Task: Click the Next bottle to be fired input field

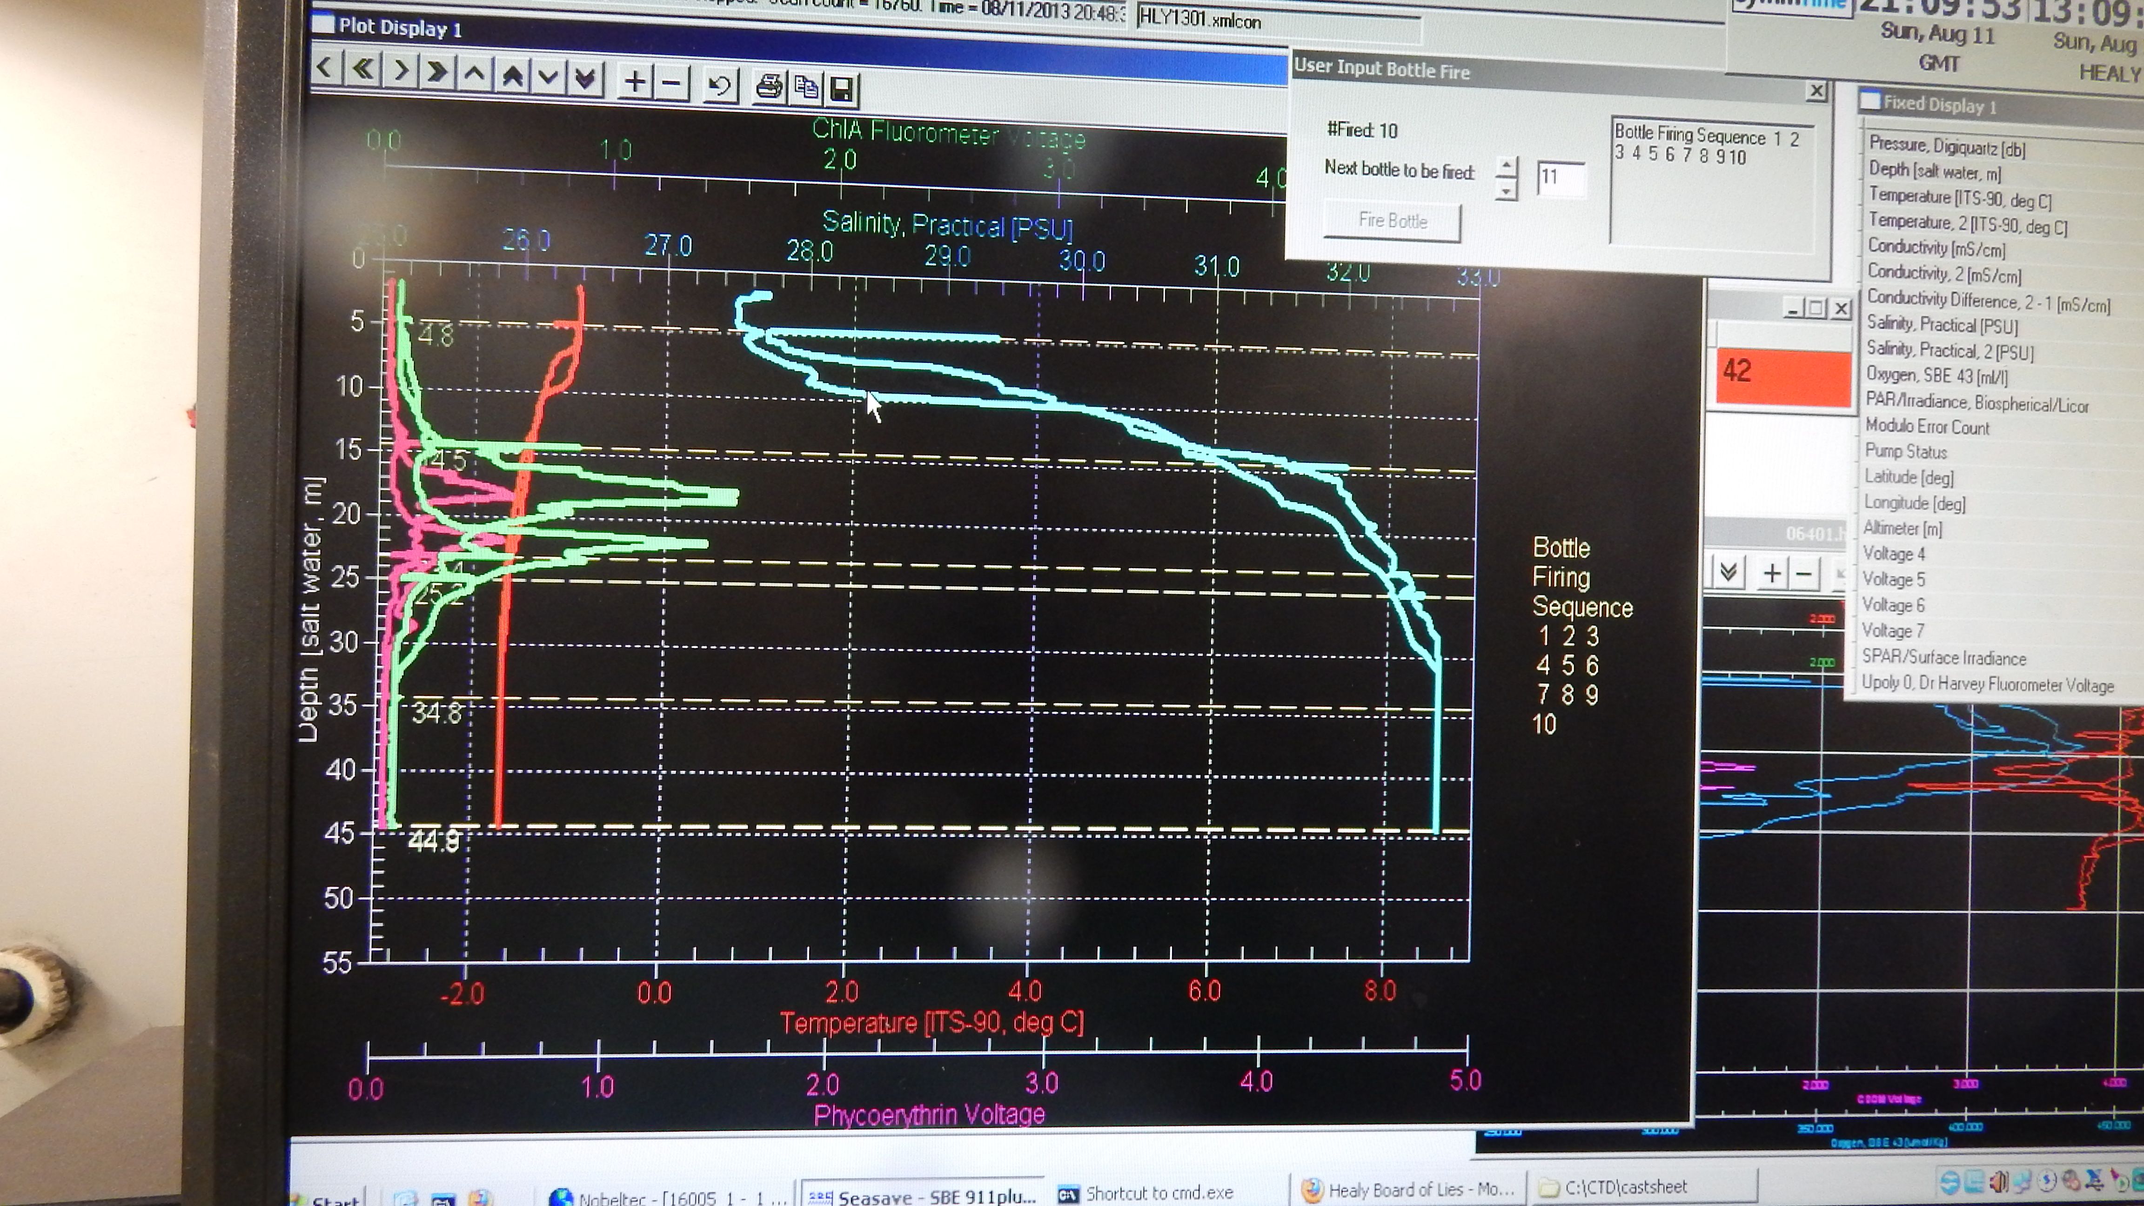Action: 1561,178
